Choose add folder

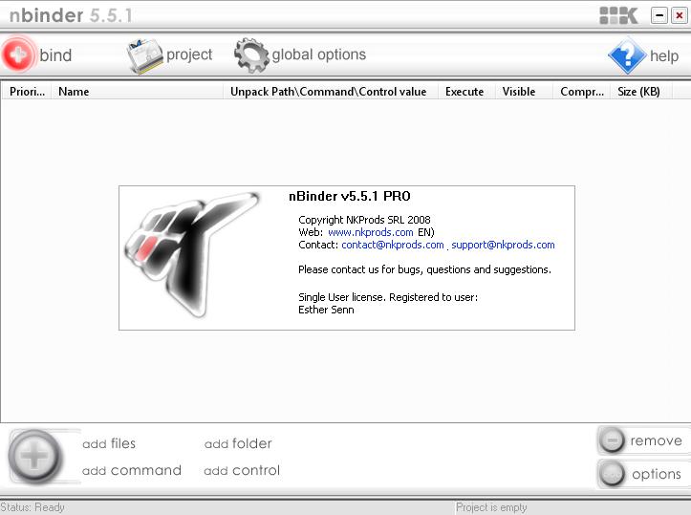[238, 443]
